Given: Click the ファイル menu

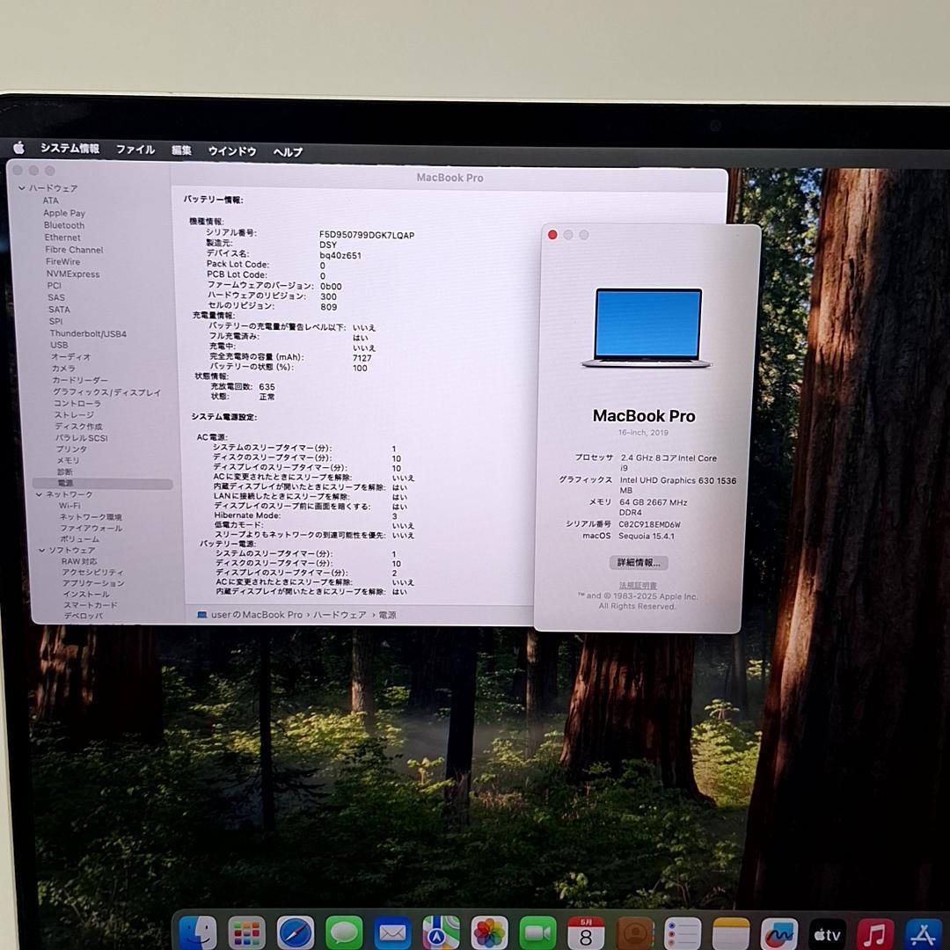Looking at the screenshot, I should tap(135, 151).
